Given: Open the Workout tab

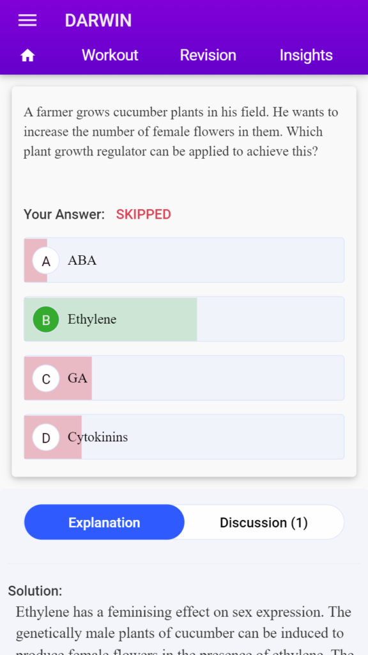Looking at the screenshot, I should pos(110,55).
